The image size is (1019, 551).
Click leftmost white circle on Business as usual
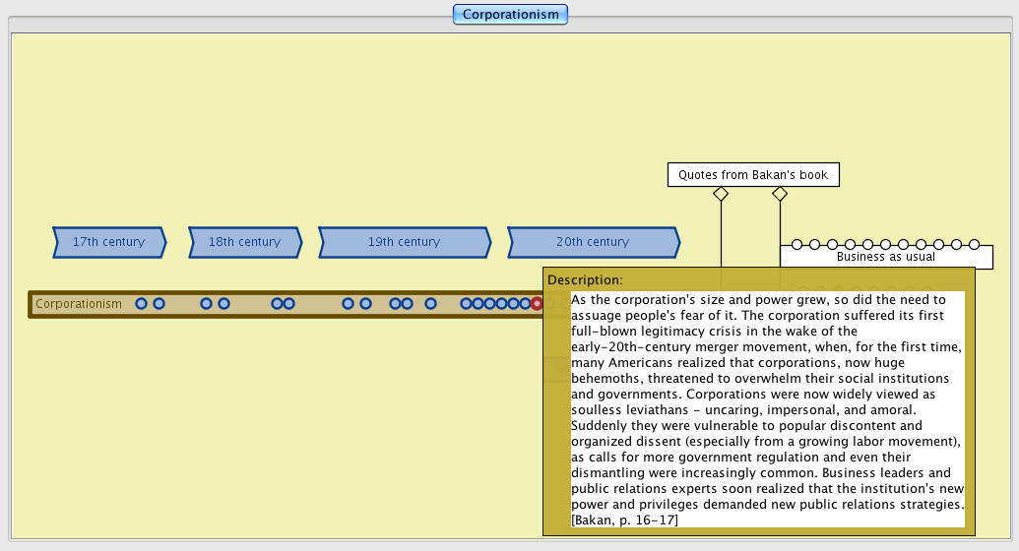point(796,244)
